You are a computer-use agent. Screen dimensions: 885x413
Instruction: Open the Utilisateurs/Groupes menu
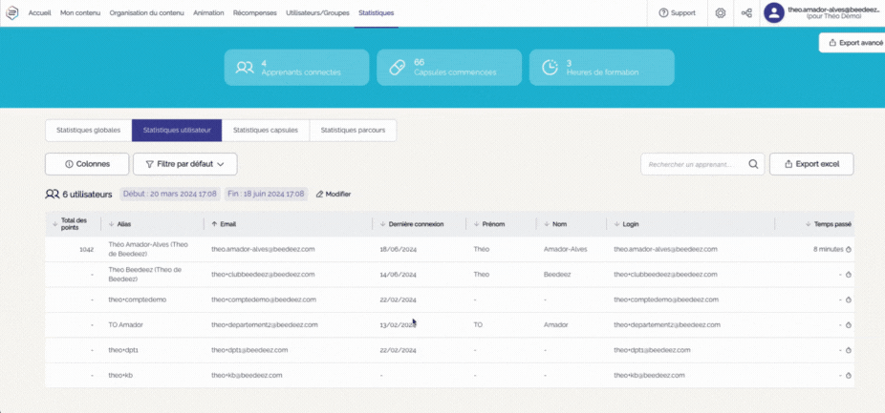[x=317, y=13]
